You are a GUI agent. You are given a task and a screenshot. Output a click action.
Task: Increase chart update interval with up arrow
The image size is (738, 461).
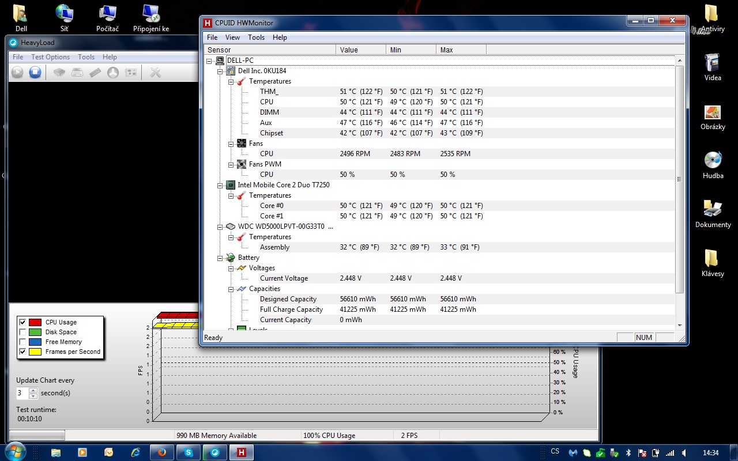pos(33,390)
